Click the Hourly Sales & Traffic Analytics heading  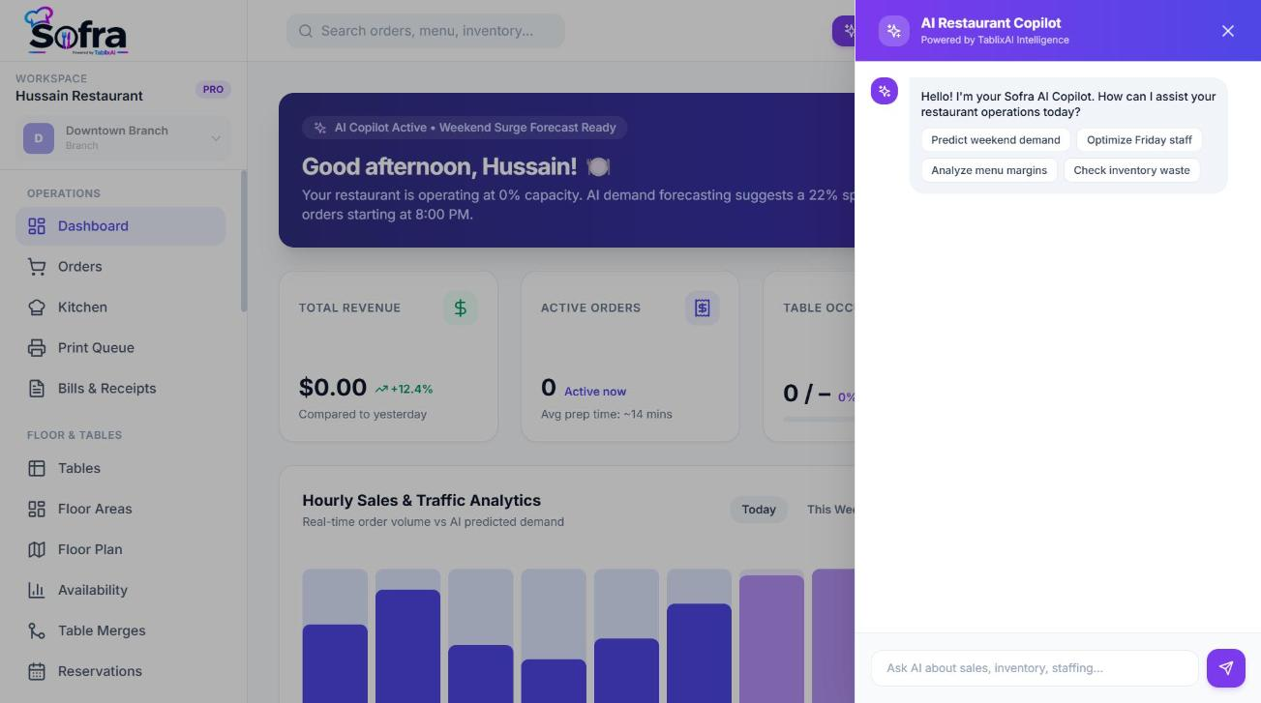[421, 501]
